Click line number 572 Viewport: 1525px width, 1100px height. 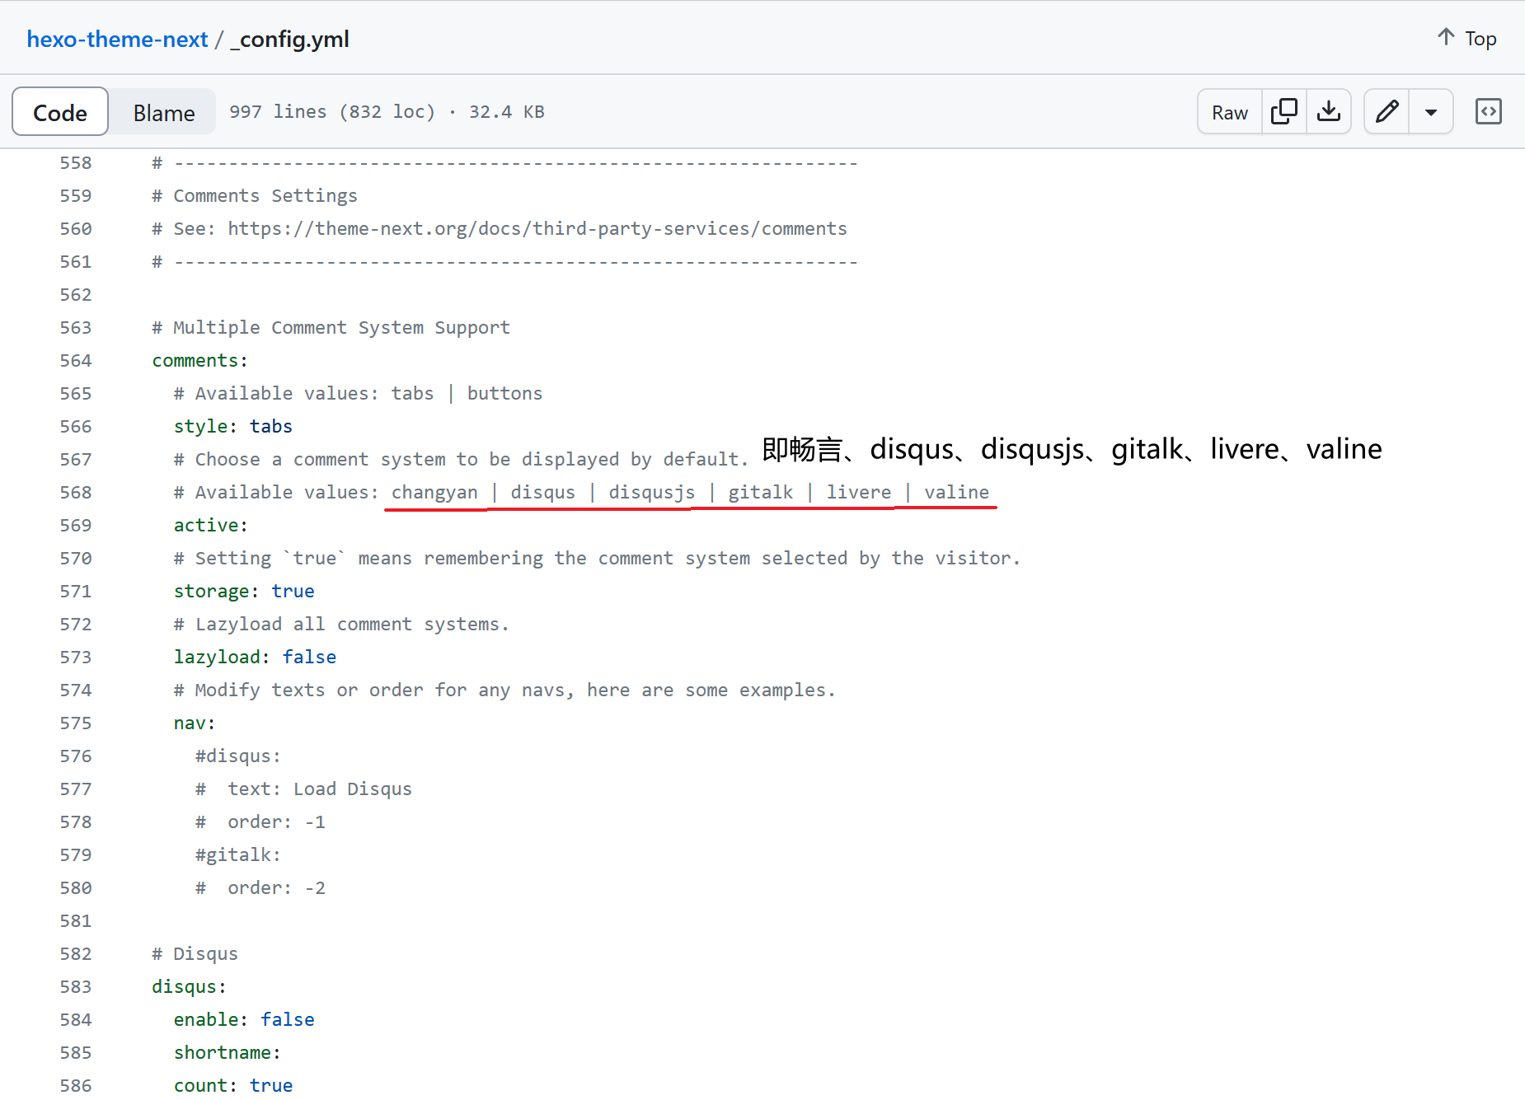pos(76,625)
